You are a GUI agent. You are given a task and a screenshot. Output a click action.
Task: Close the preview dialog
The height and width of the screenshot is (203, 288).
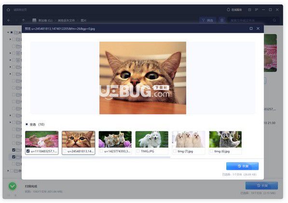pos(258,29)
